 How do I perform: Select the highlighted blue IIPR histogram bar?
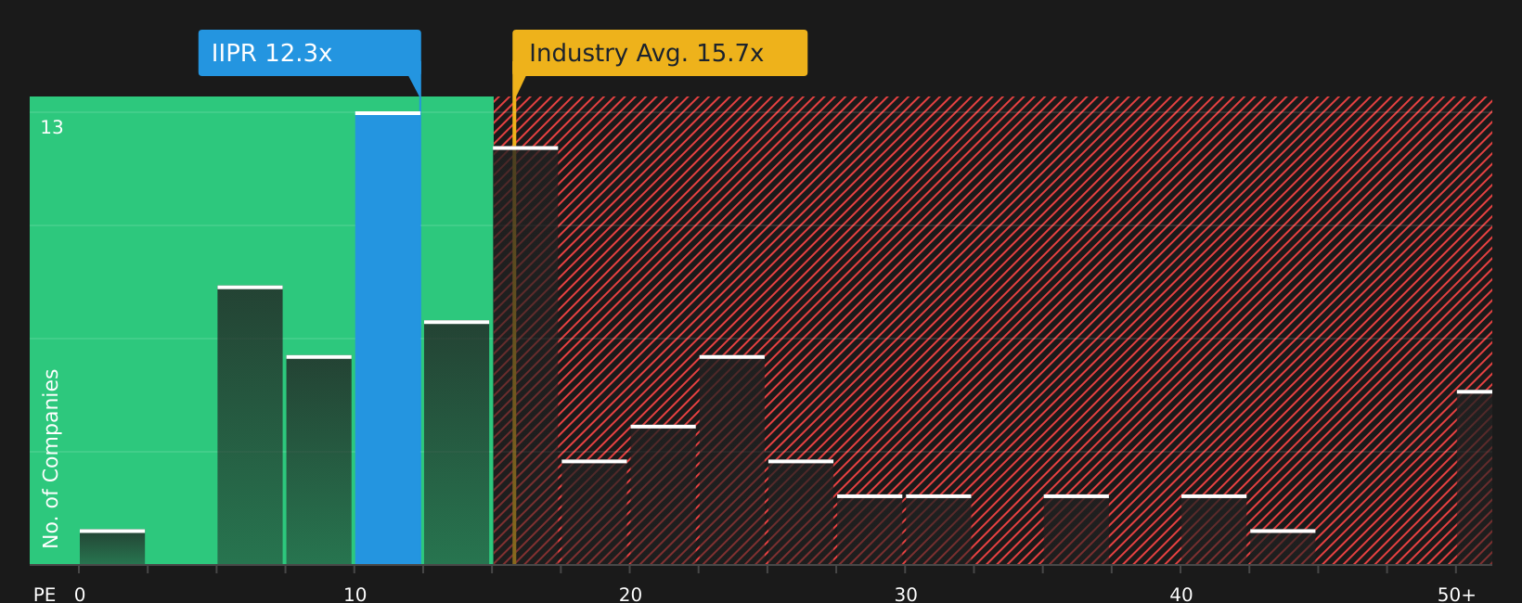click(388, 339)
